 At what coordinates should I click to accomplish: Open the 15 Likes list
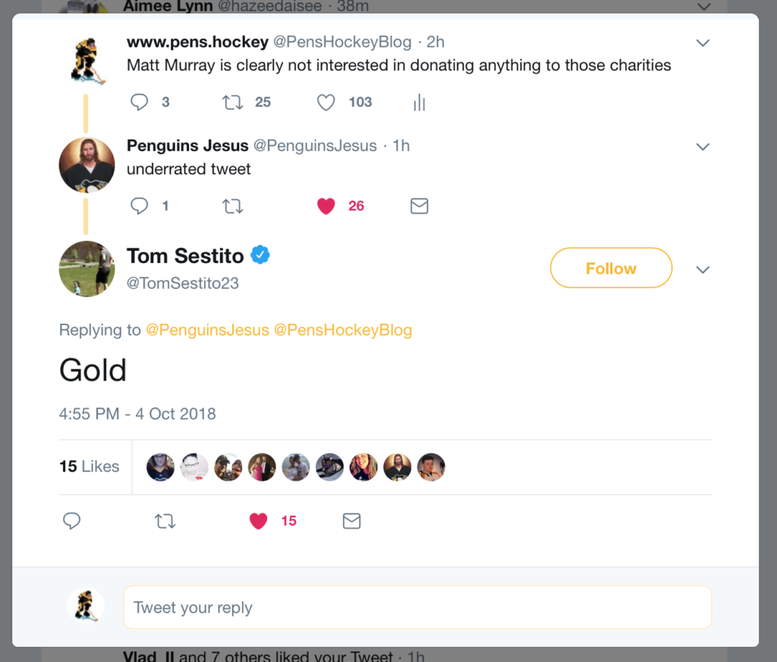(90, 466)
